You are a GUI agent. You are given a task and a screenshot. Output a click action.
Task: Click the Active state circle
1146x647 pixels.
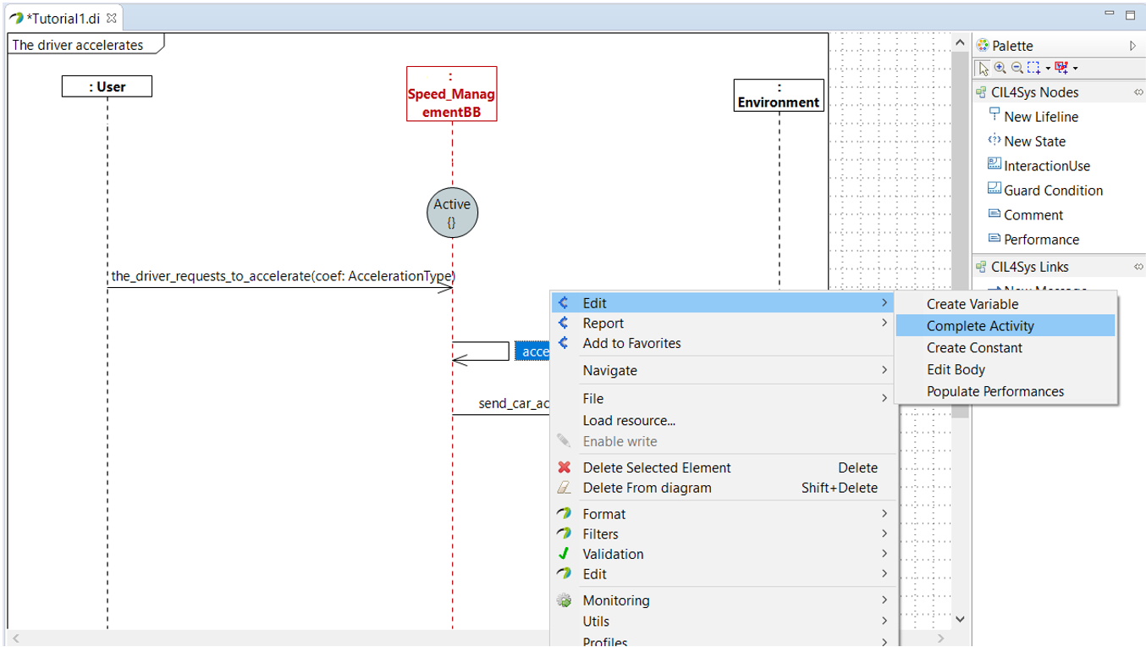452,213
